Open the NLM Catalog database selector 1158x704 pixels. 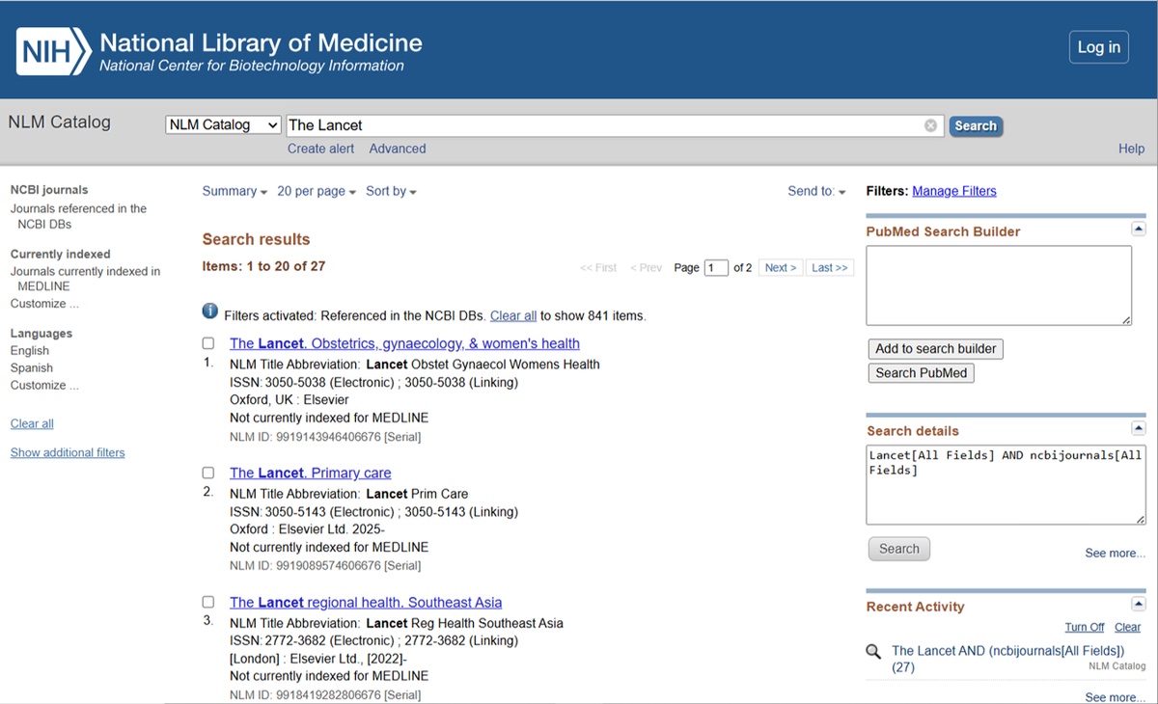point(222,124)
